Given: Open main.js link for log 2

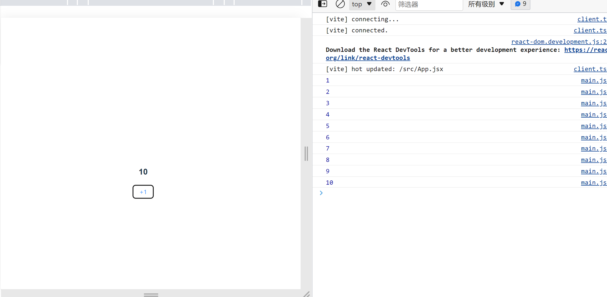Looking at the screenshot, I should (x=594, y=92).
